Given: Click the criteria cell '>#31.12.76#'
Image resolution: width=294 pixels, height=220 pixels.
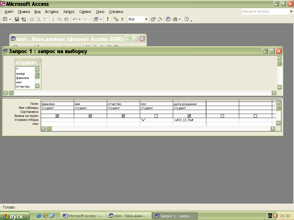Looking at the screenshot, I should (189, 120).
